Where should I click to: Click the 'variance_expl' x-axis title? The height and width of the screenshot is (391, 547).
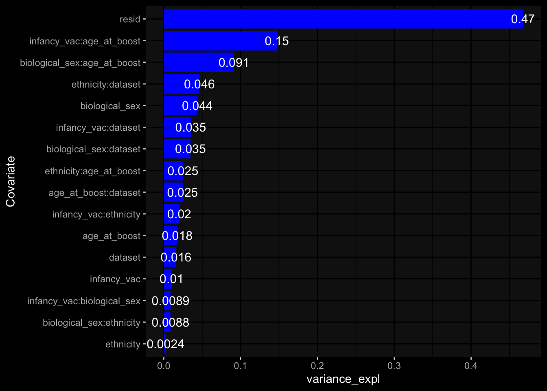point(343,379)
